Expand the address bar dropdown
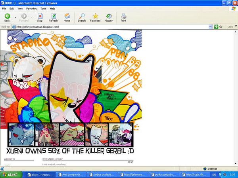 click(x=210, y=27)
